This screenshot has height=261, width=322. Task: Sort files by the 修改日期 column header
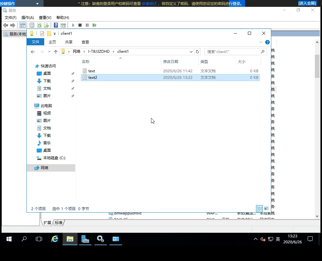pyautogui.click(x=171, y=62)
